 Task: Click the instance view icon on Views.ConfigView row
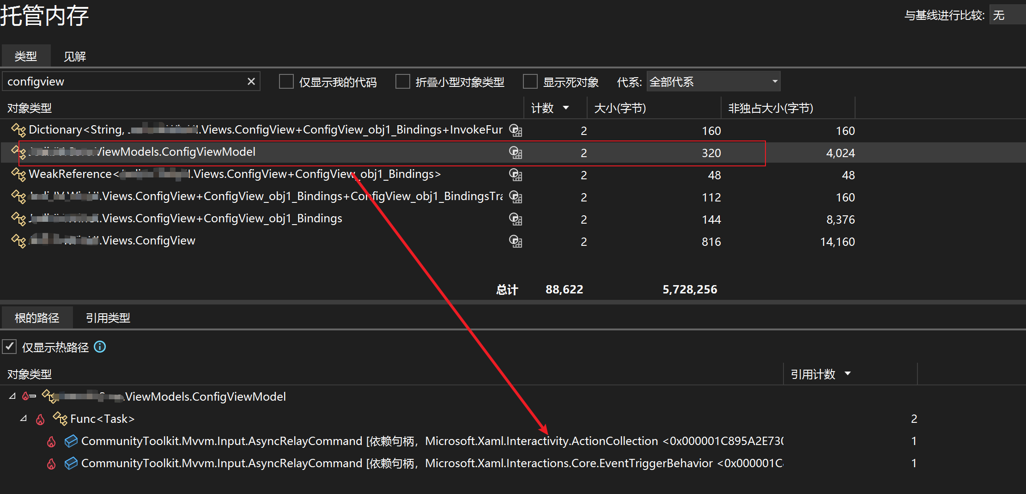(x=516, y=242)
